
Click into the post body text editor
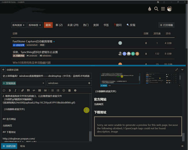pyautogui.click(x=45, y=118)
